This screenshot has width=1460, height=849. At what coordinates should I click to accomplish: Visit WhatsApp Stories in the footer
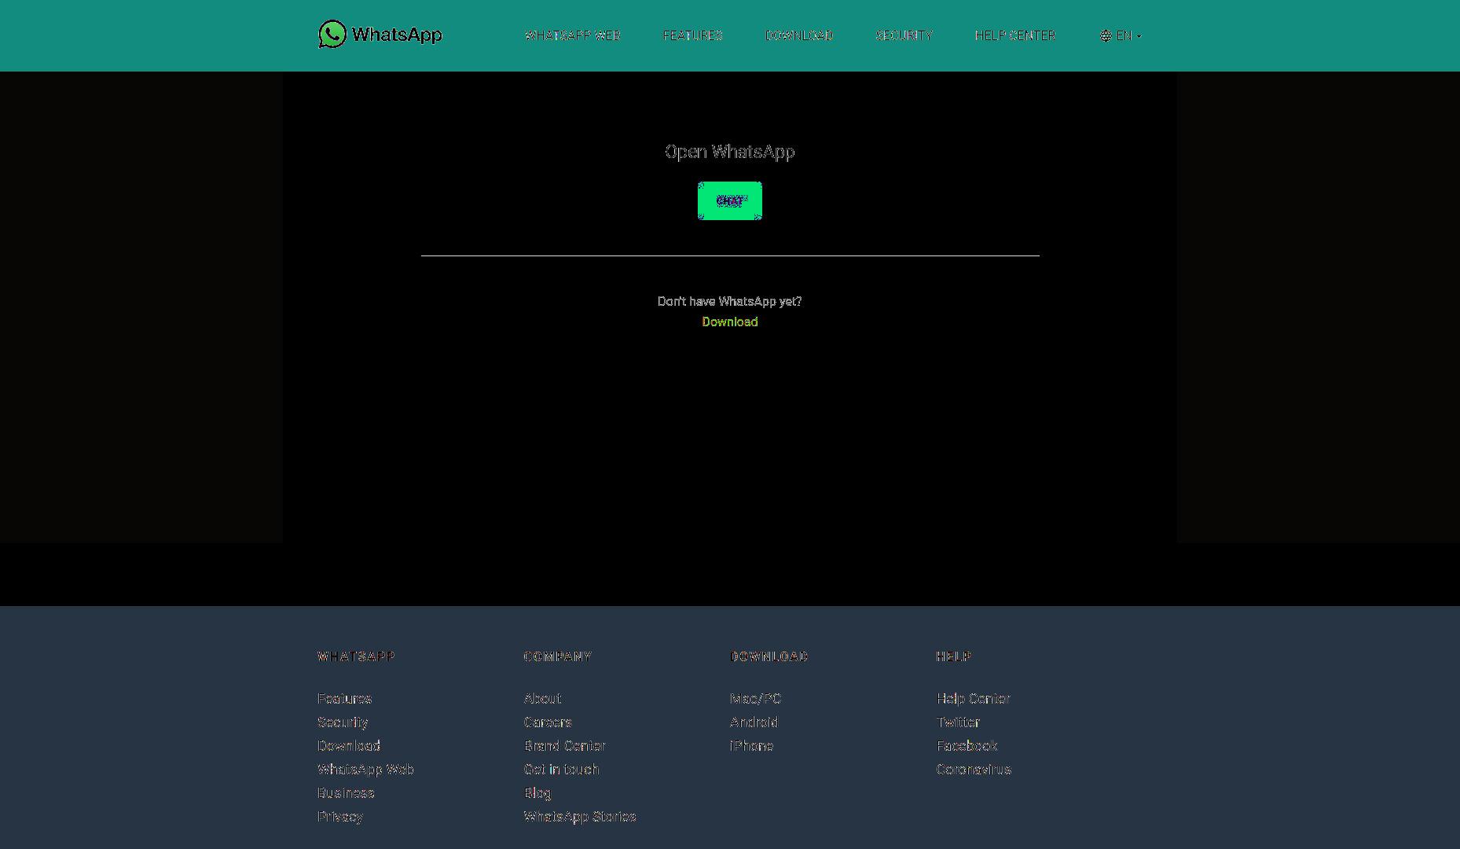(580, 817)
